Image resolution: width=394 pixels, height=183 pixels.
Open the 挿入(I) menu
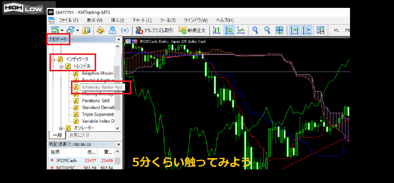pyautogui.click(x=117, y=20)
